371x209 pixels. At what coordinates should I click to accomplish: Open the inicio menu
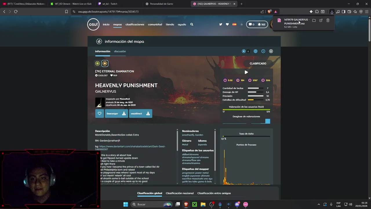[106, 24]
